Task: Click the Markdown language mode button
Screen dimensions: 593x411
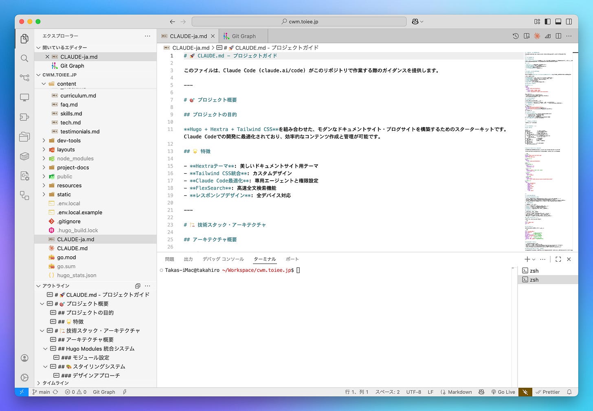Action: (459, 392)
